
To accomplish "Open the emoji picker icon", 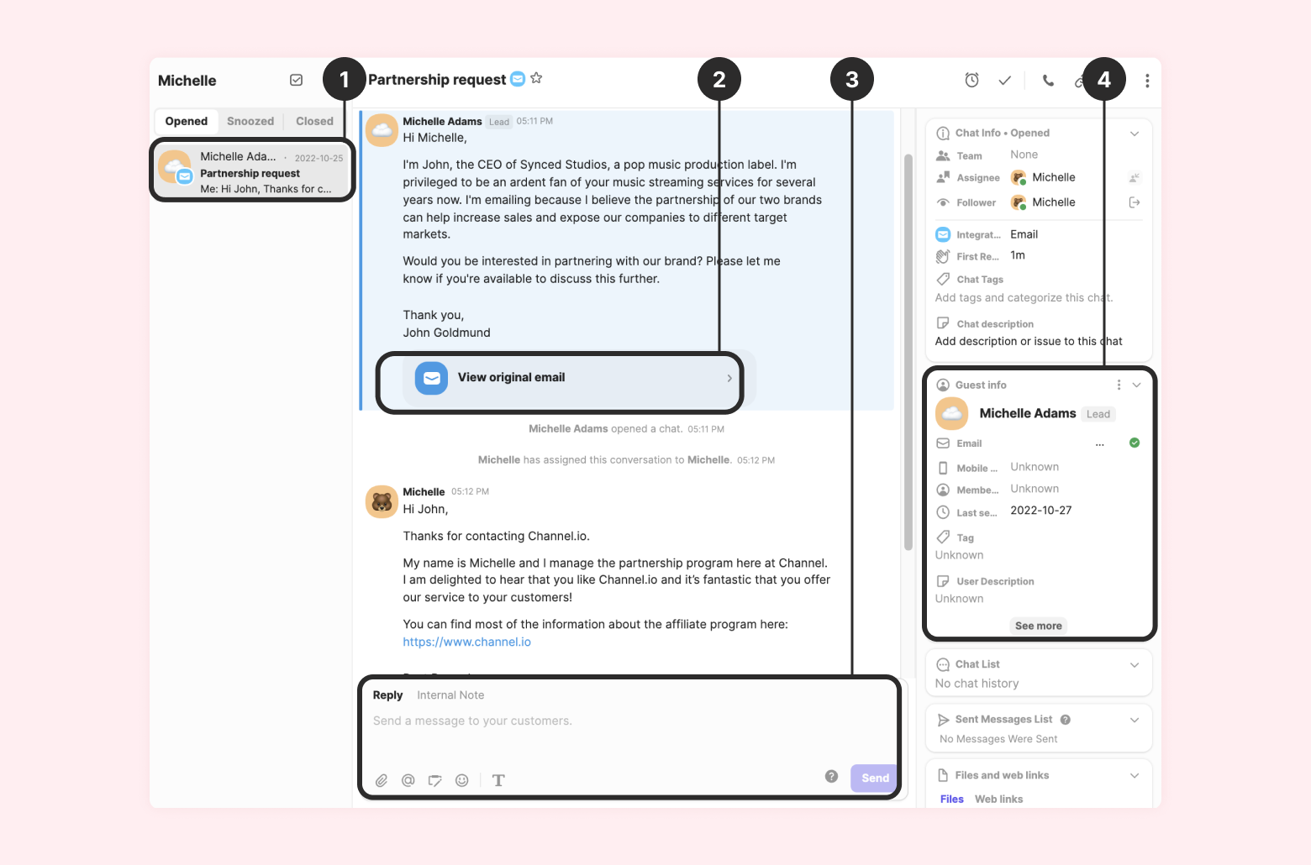I will coord(462,780).
